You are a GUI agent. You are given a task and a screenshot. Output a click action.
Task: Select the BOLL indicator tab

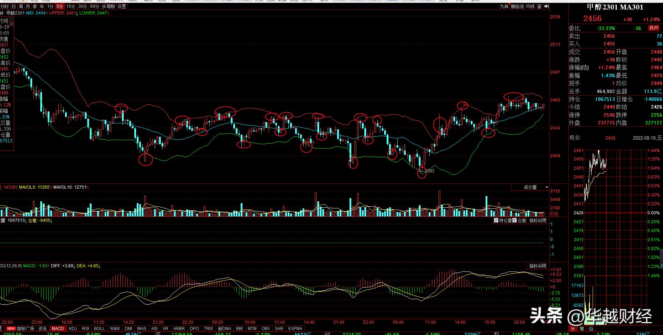pyautogui.click(x=99, y=328)
